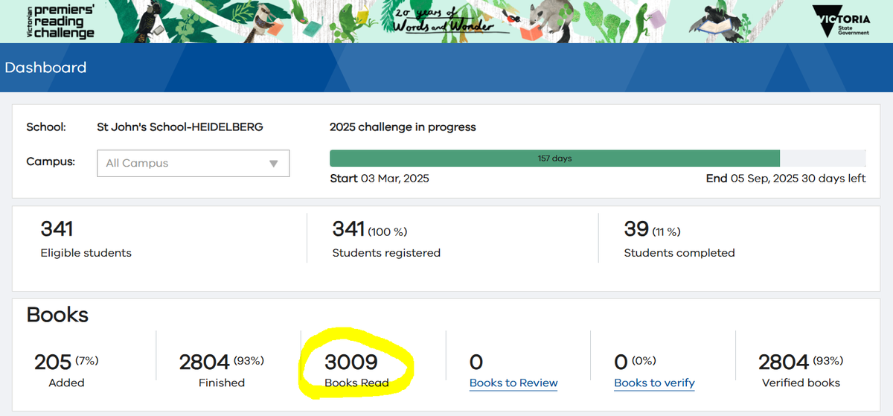Click the End 05 Sep, 2025 date label
This screenshot has width=893, height=416.
(x=752, y=179)
